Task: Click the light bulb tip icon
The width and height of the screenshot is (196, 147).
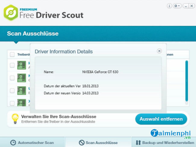Action: point(15,119)
